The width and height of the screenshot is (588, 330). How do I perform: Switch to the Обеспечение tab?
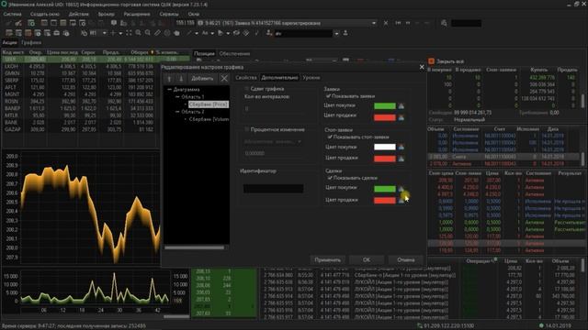coord(234,53)
